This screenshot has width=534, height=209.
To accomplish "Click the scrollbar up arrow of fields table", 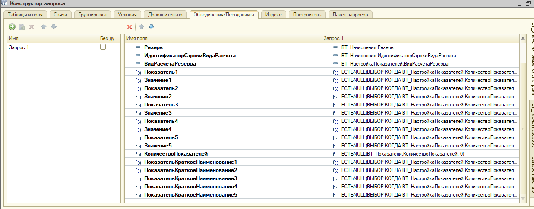I will coord(524,39).
